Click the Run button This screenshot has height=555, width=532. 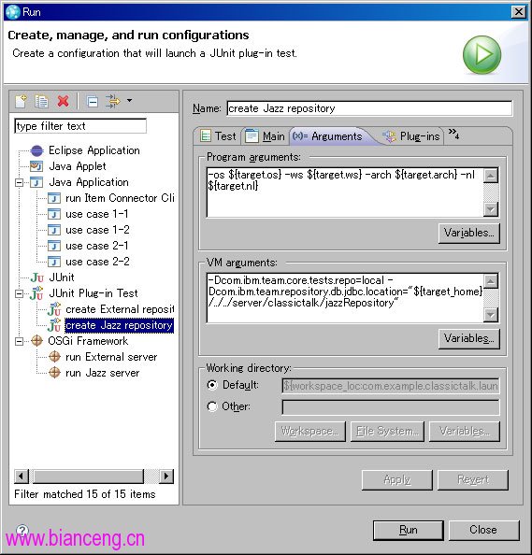point(409,530)
